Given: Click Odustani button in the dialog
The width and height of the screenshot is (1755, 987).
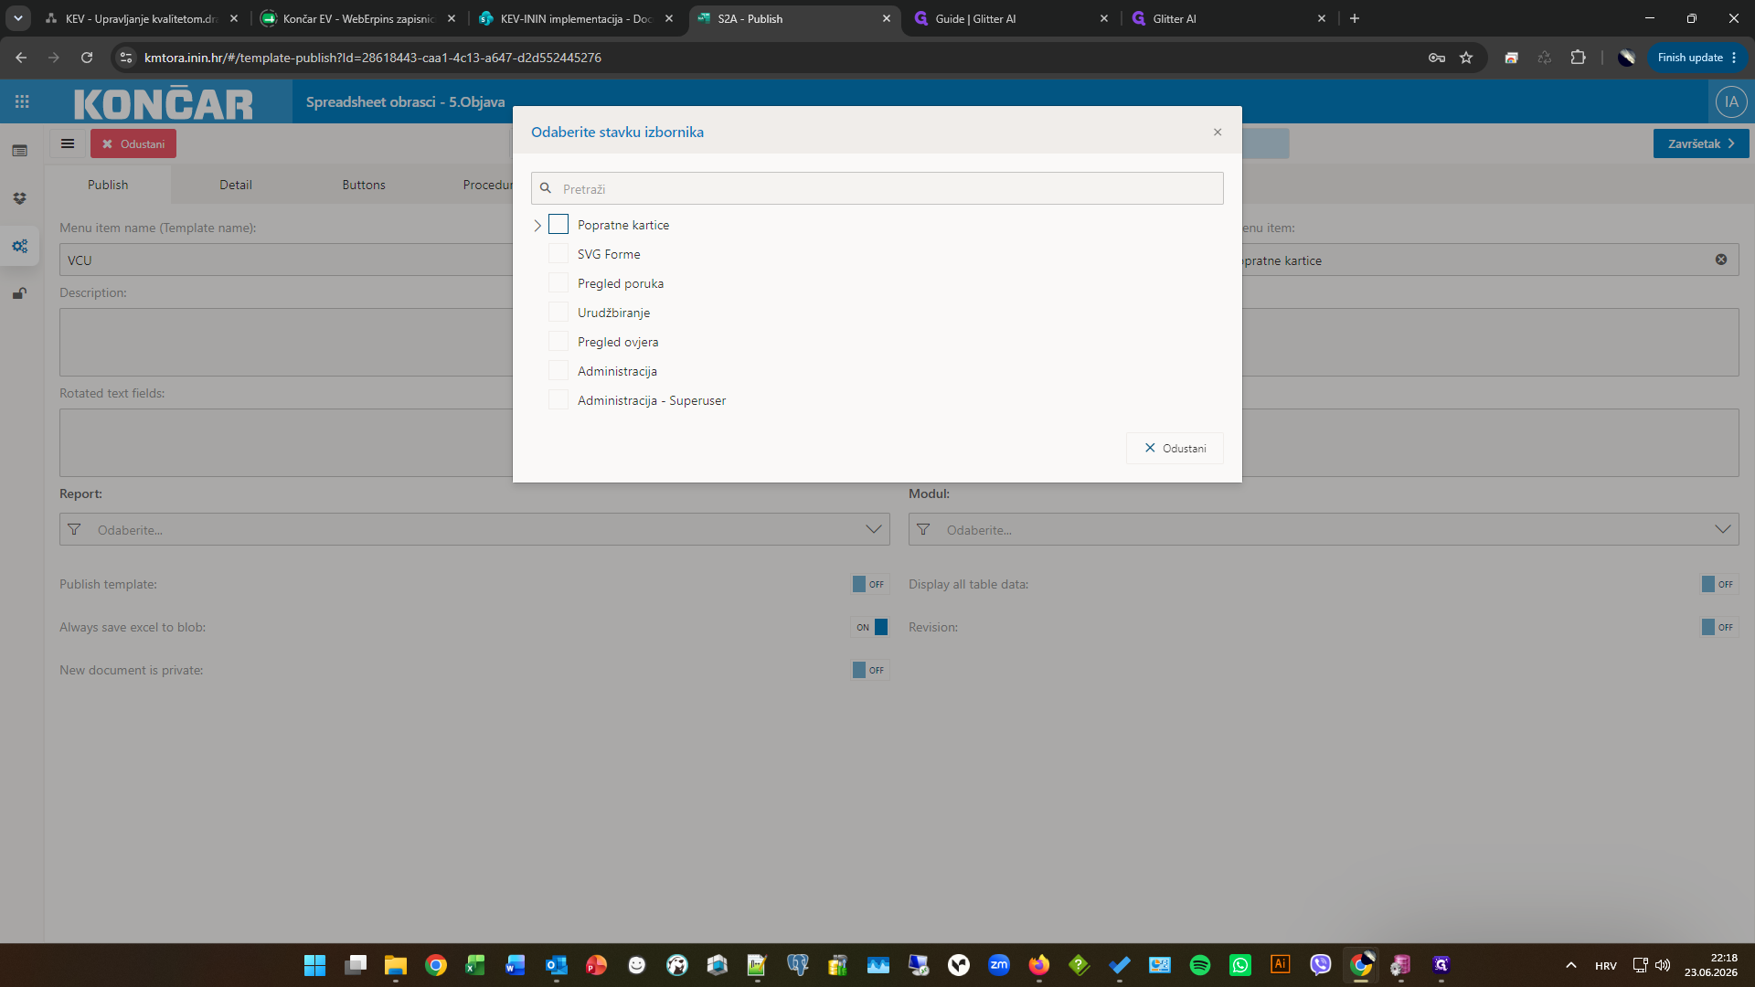Looking at the screenshot, I should 1175,448.
